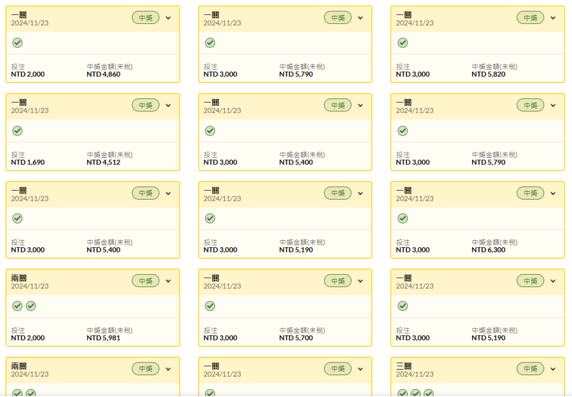Click the 中獎 badge on the NTD 4,860 card

[146, 17]
